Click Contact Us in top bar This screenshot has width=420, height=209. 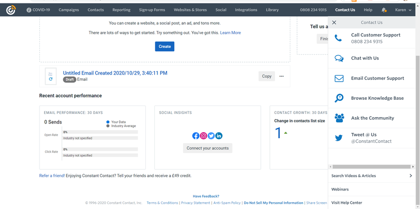click(345, 10)
